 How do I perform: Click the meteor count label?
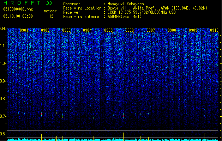pyautogui.click(x=50, y=11)
